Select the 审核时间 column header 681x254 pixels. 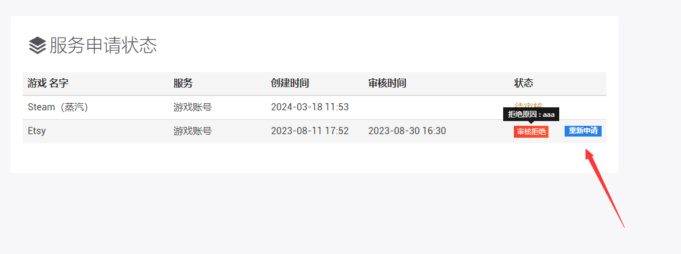tap(387, 83)
